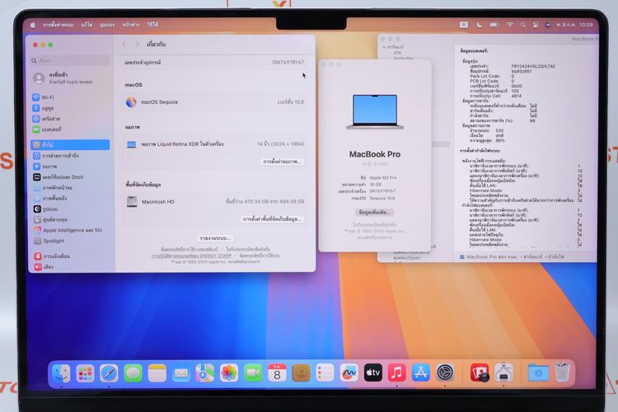Open the Window (หน้าต่าง) menu
This screenshot has height=412, width=618.
point(131,25)
